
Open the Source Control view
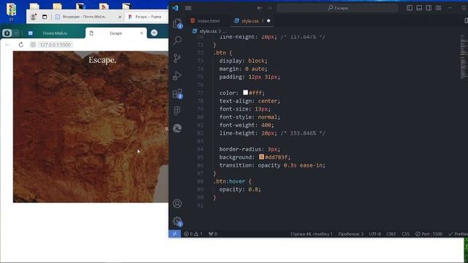(177, 58)
